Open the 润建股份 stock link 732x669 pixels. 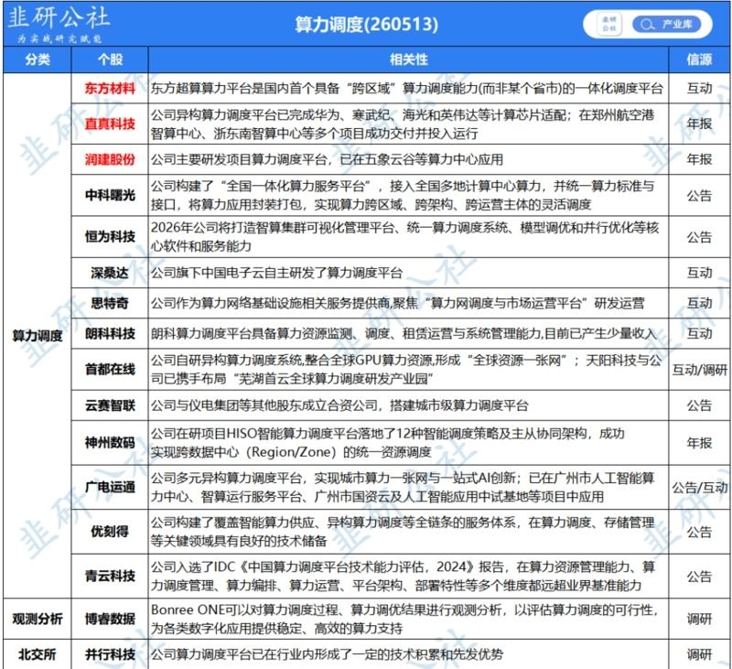click(110, 159)
